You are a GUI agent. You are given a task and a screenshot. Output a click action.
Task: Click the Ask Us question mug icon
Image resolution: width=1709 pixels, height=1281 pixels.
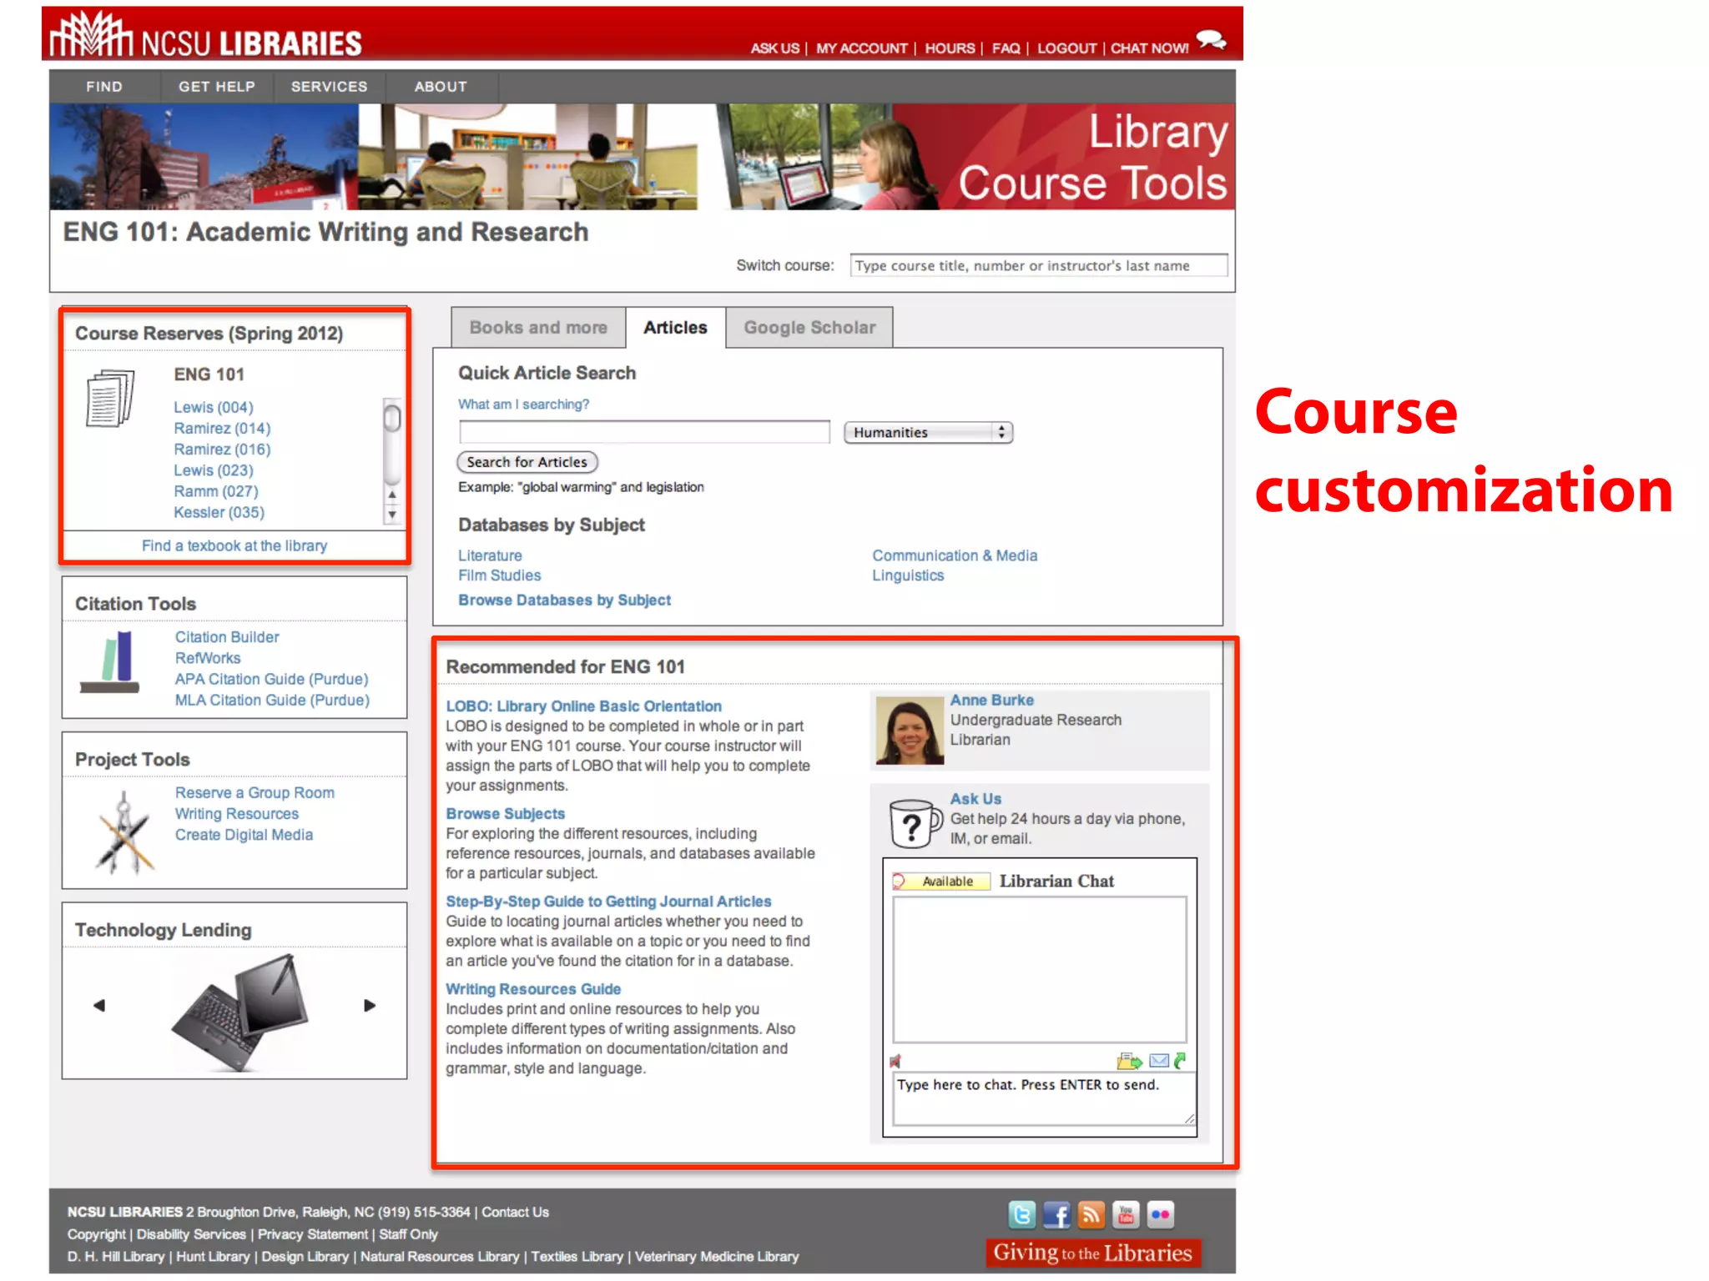(915, 823)
